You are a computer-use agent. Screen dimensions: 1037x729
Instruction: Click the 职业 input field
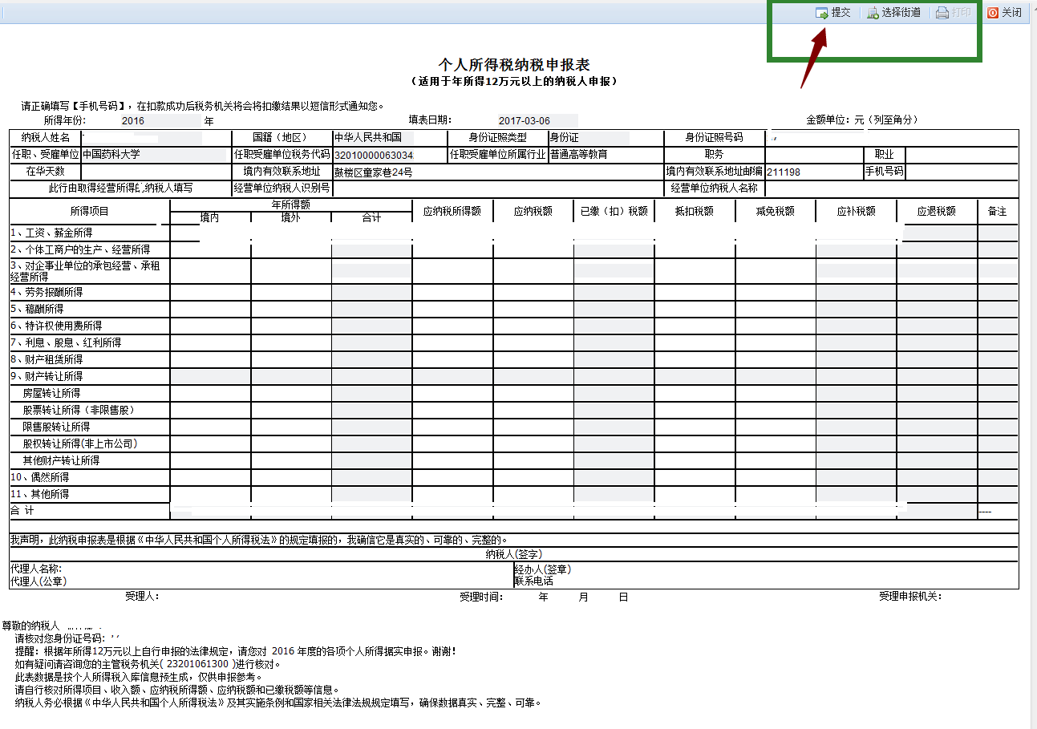962,155
